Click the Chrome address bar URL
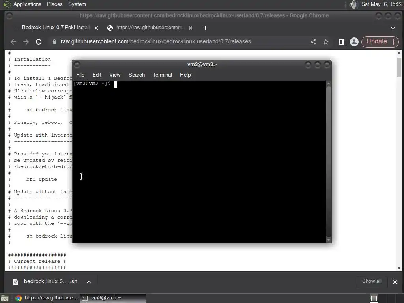 (155, 41)
